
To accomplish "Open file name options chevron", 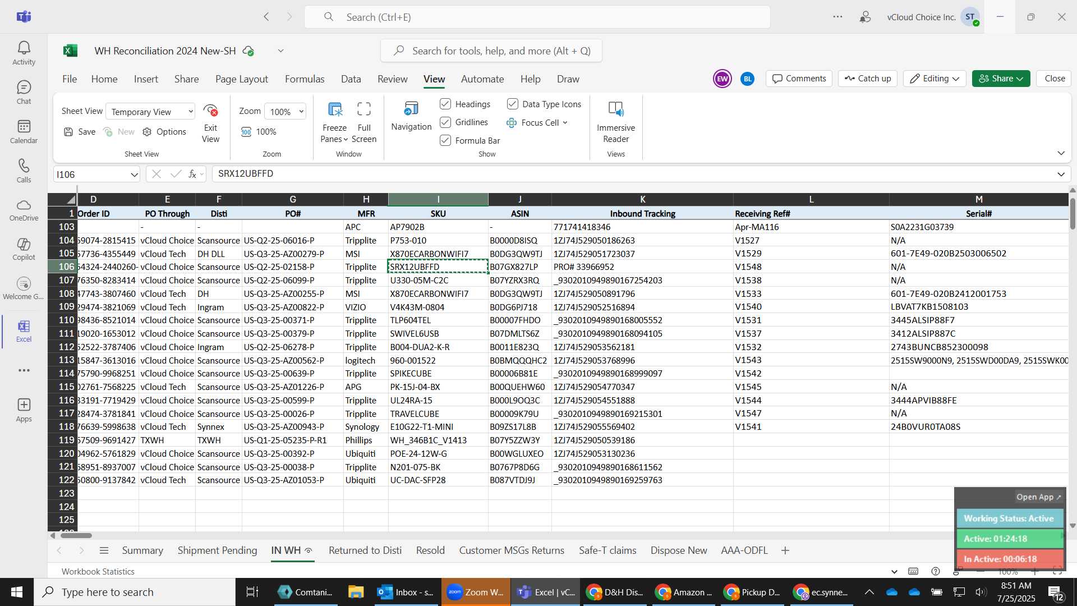I will (x=281, y=51).
